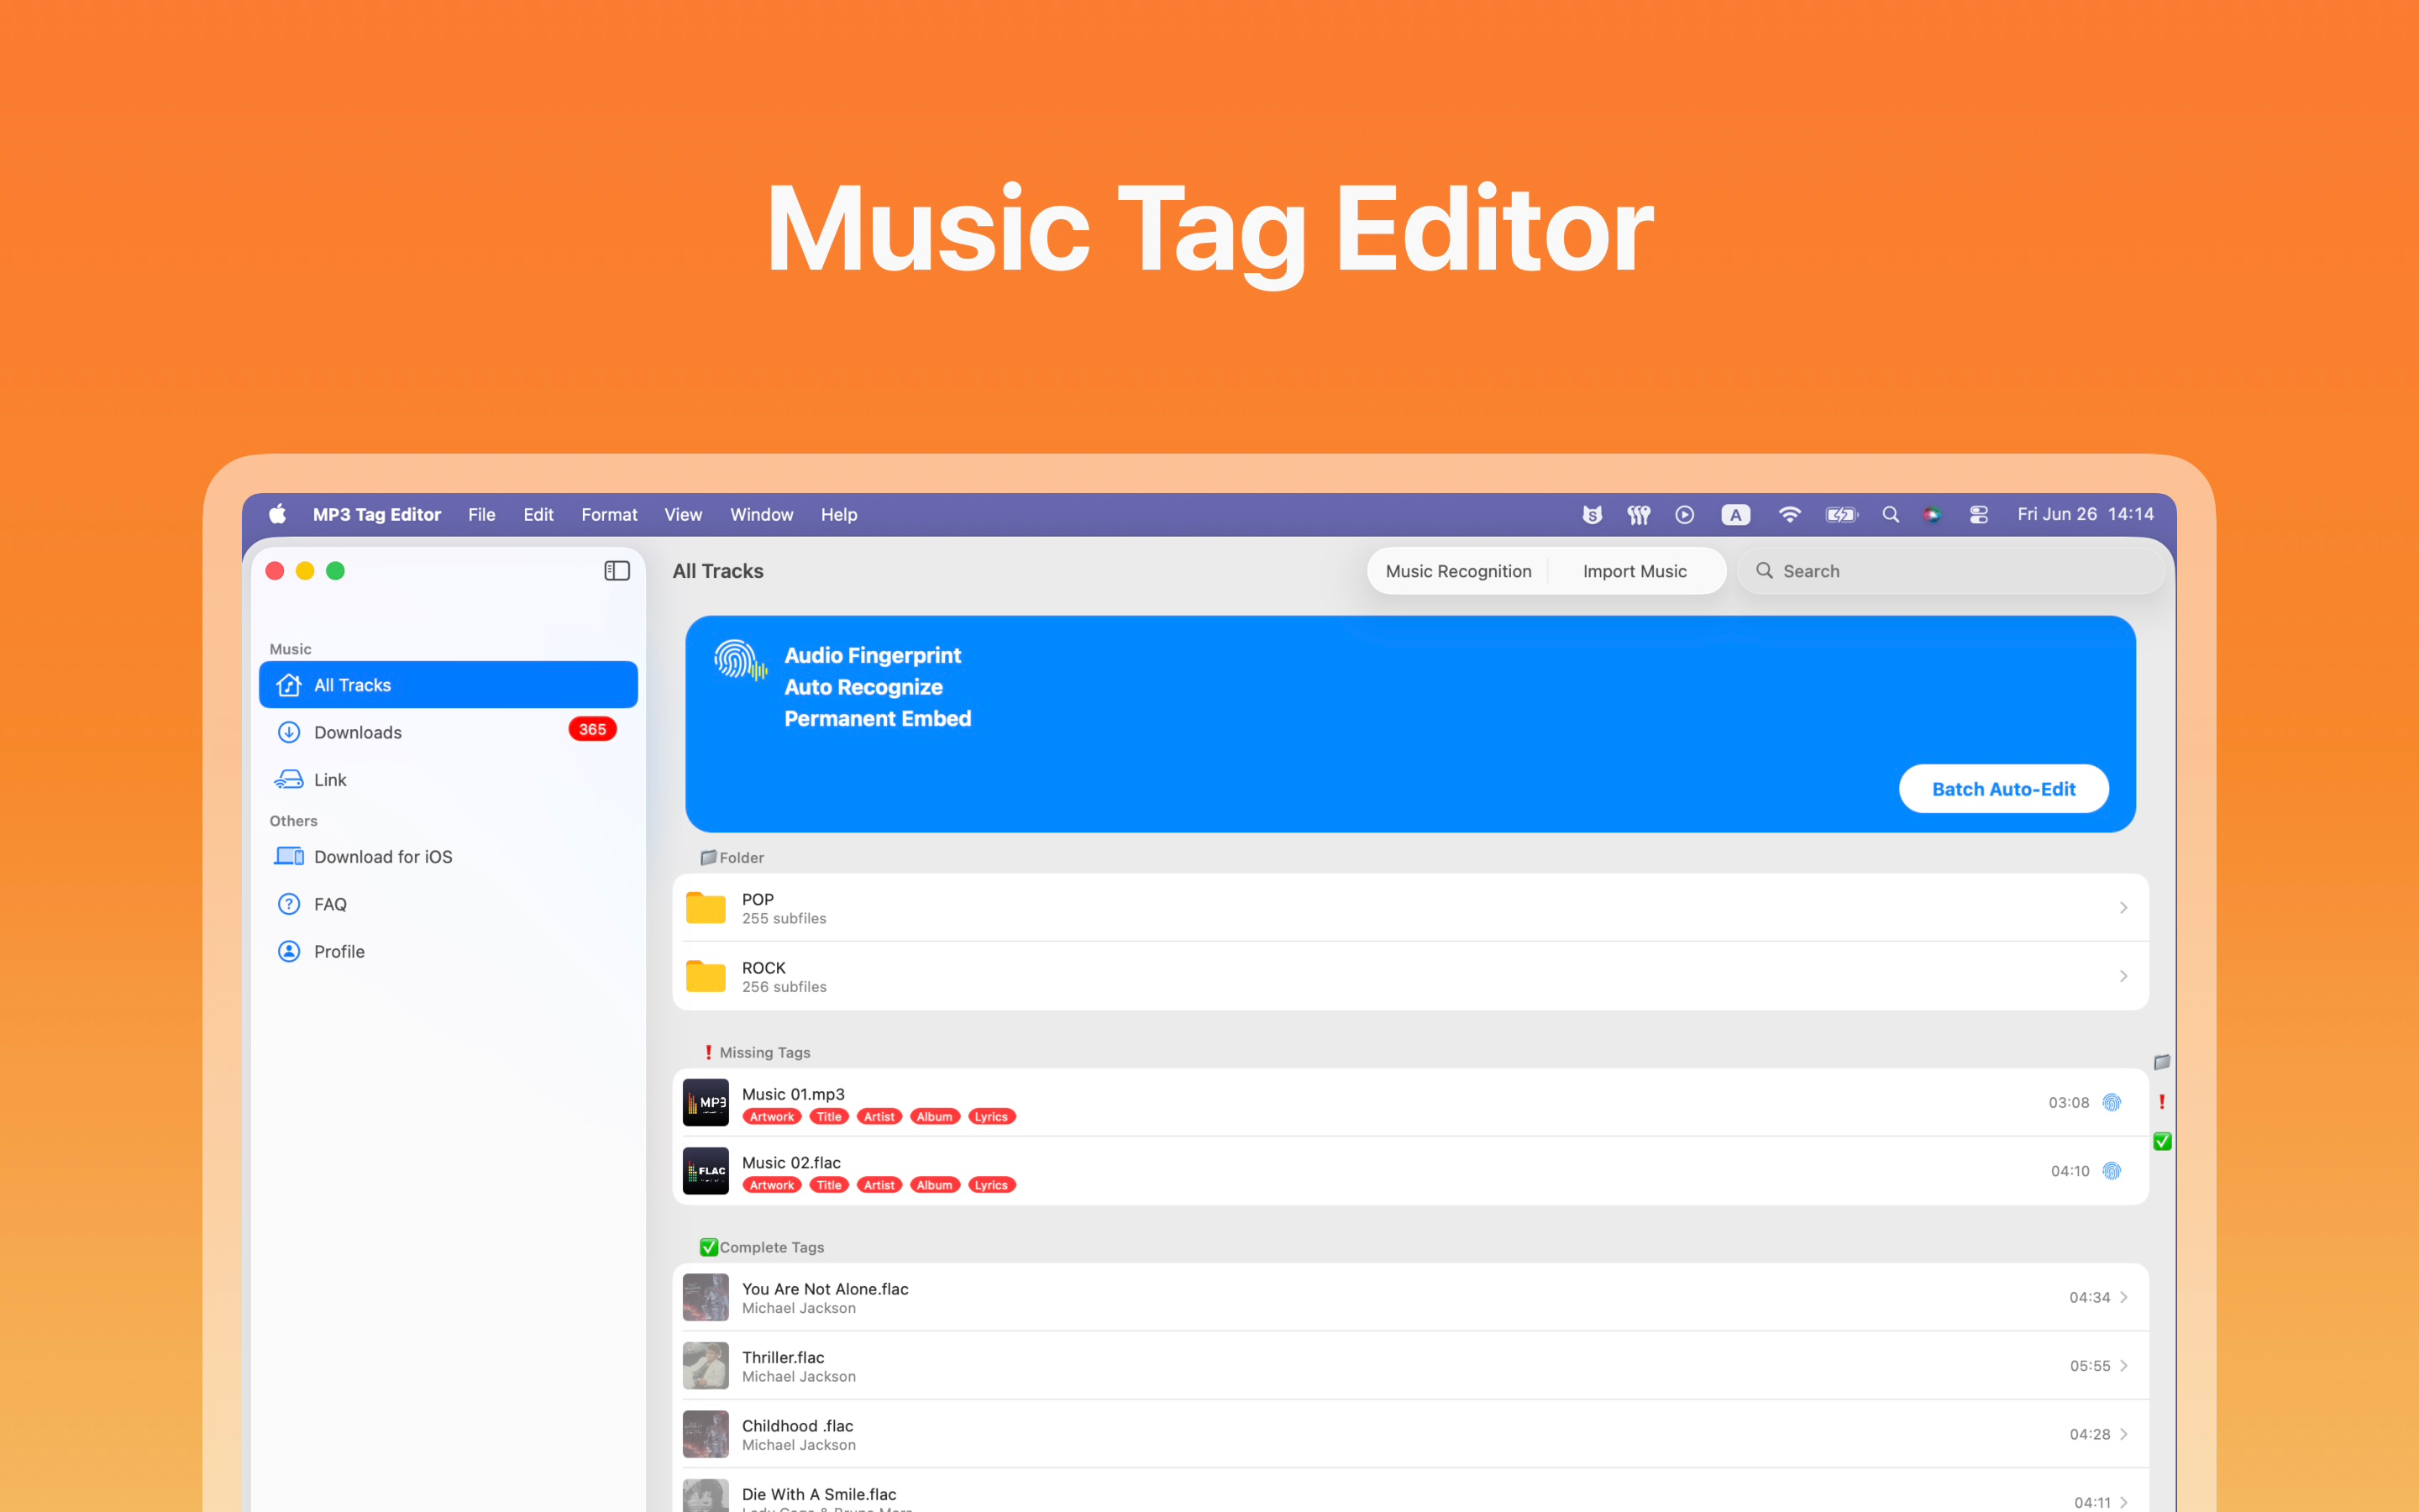The image size is (2419, 1512).
Task: Click the Album tag on Music 02.flac
Action: [935, 1185]
